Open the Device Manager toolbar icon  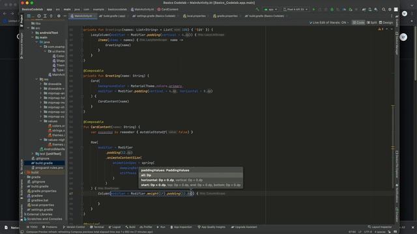click(x=370, y=9)
